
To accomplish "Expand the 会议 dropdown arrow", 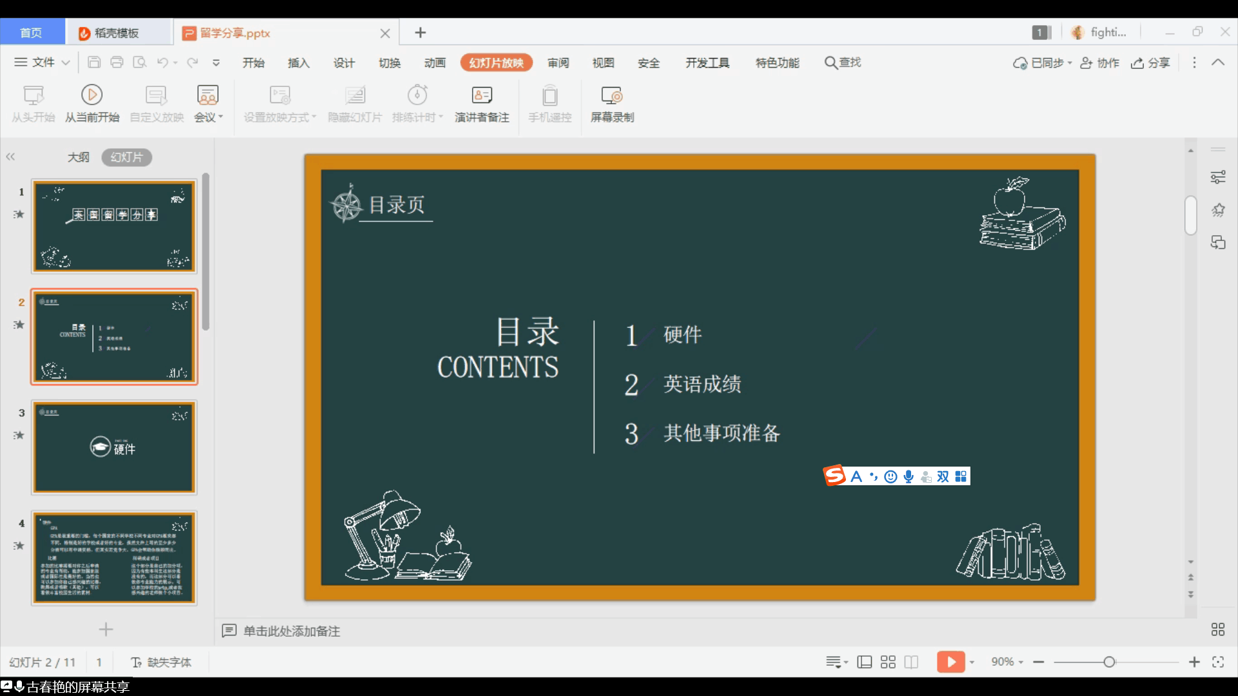I will coord(221,117).
